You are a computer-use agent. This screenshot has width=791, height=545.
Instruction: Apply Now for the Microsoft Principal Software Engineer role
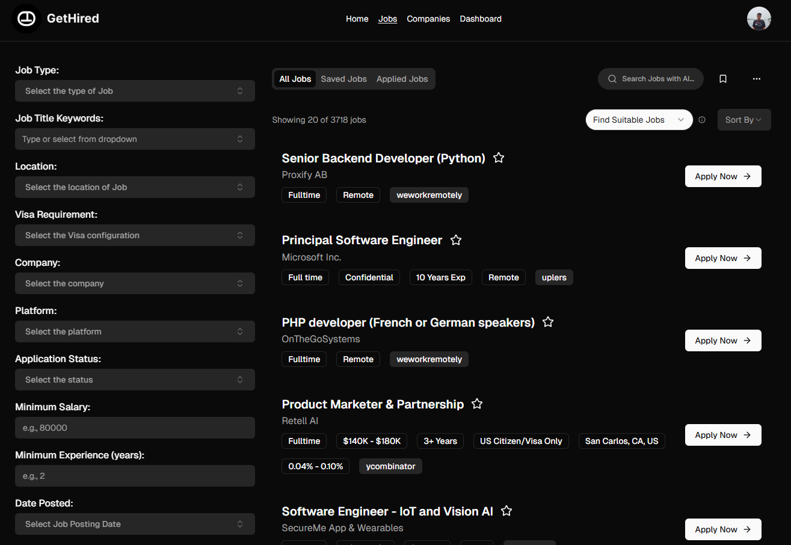click(x=722, y=258)
